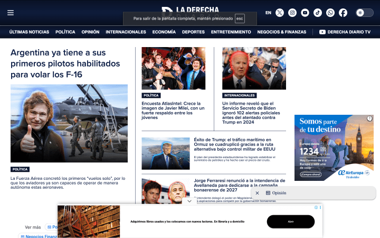Open Encuesta AtlasIntel article headline
Screen dimensions: 380x238
point(173,111)
